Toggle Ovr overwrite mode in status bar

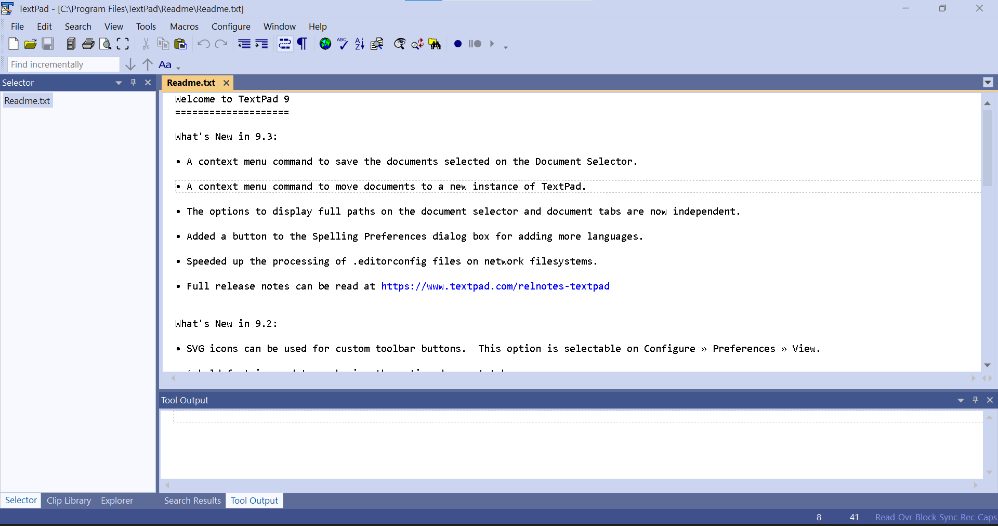click(x=905, y=517)
